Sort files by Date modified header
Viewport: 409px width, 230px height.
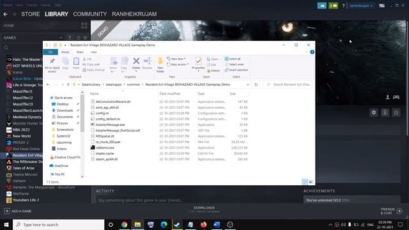point(170,94)
